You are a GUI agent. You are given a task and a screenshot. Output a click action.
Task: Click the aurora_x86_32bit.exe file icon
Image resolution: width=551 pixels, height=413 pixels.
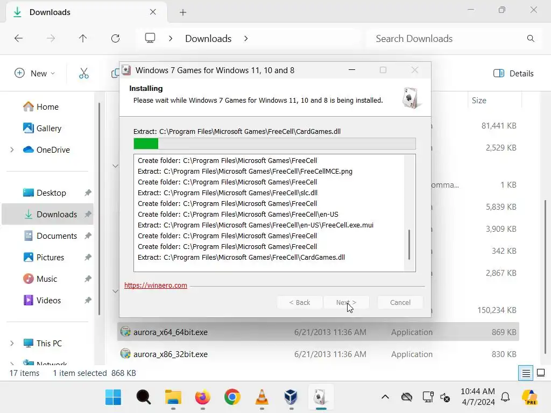click(125, 353)
